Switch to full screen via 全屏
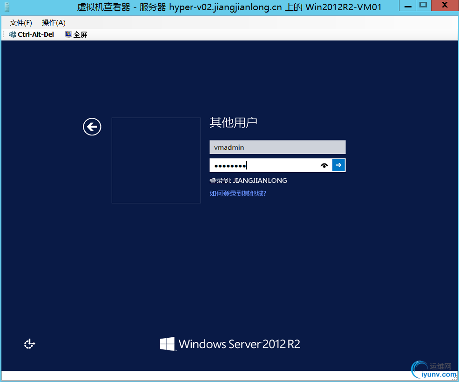The image size is (459, 382). point(76,34)
